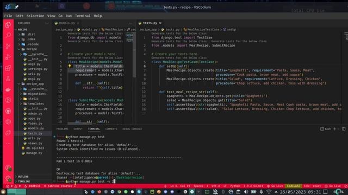
Task: Click CodiumAI status bar item
Action: [293, 186]
